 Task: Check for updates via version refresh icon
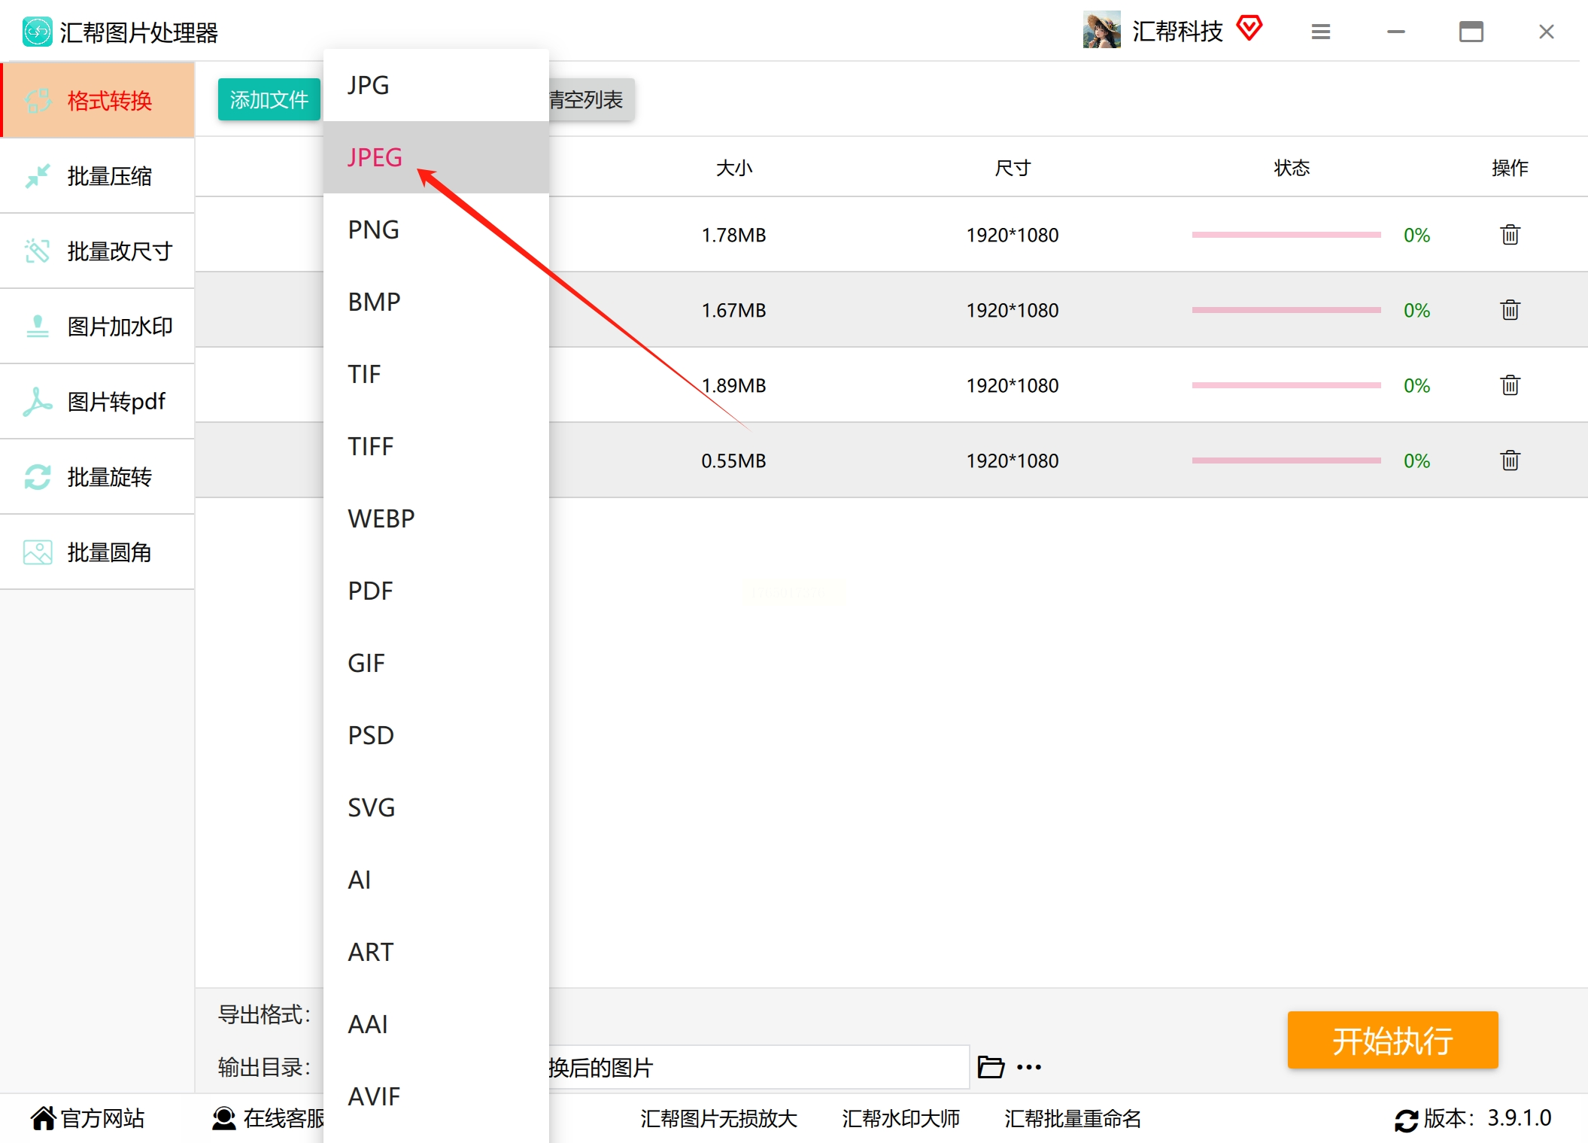[1405, 1120]
